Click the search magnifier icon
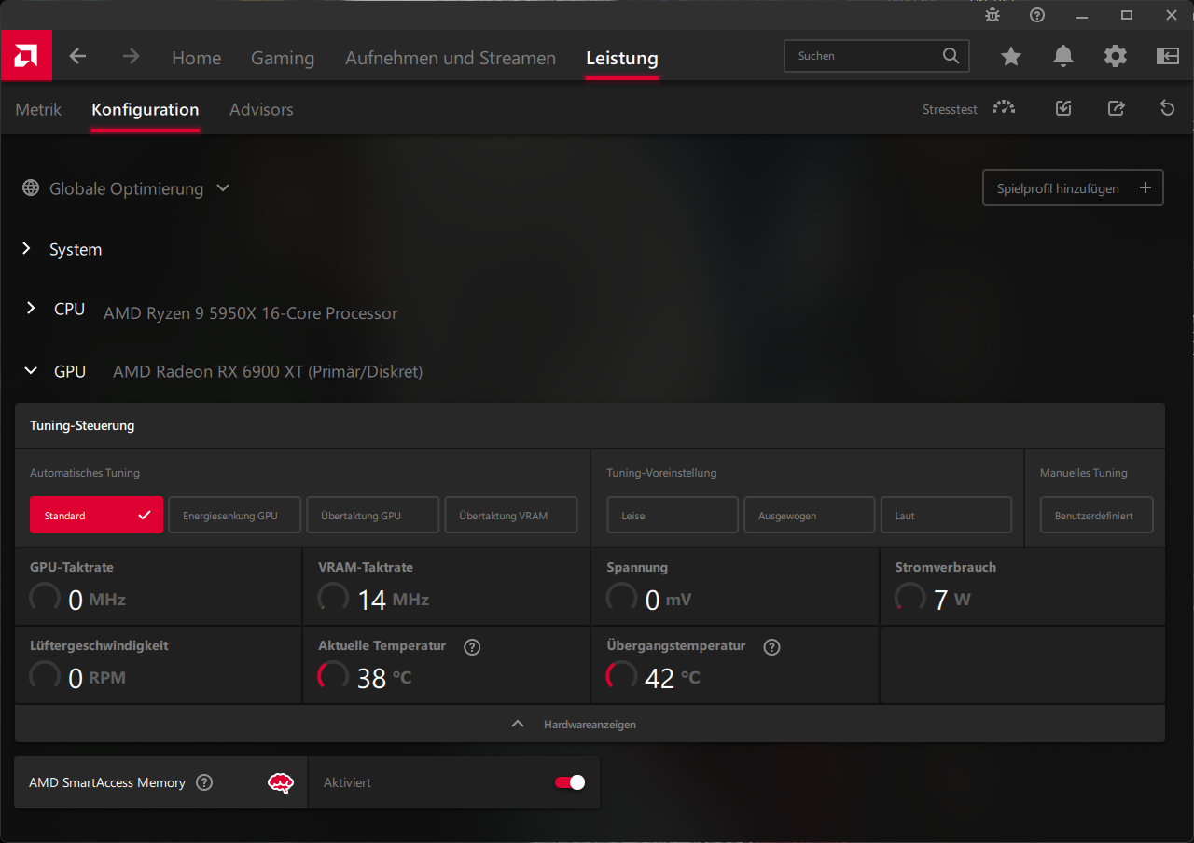1194x843 pixels. 951,56
